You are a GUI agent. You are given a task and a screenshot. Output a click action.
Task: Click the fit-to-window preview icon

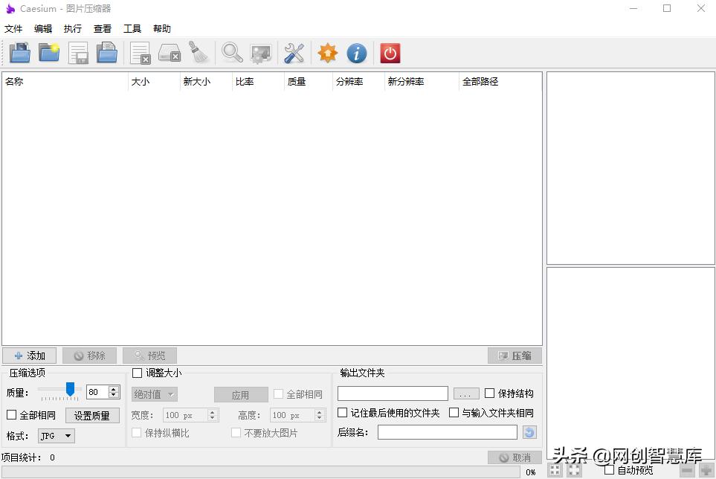[x=555, y=470]
